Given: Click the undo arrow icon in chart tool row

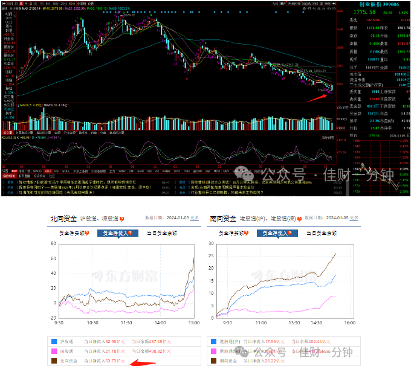Looking at the screenshot, I should pos(314,8).
